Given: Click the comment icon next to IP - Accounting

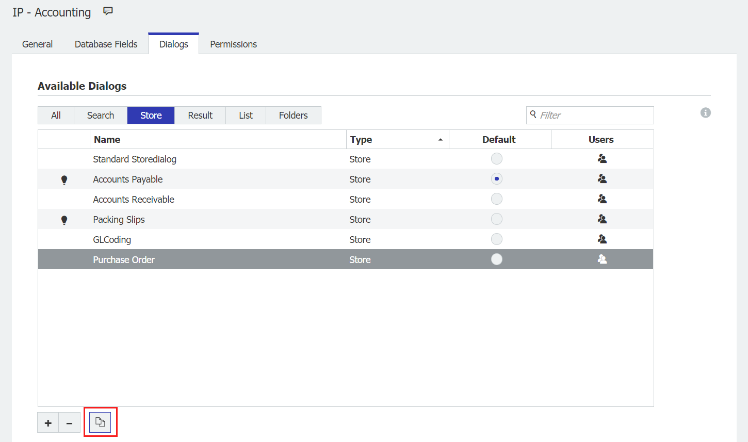Looking at the screenshot, I should [x=108, y=11].
